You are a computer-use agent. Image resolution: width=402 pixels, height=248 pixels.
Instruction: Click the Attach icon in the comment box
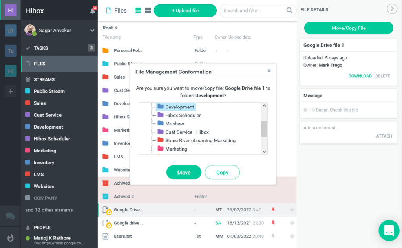(x=384, y=136)
